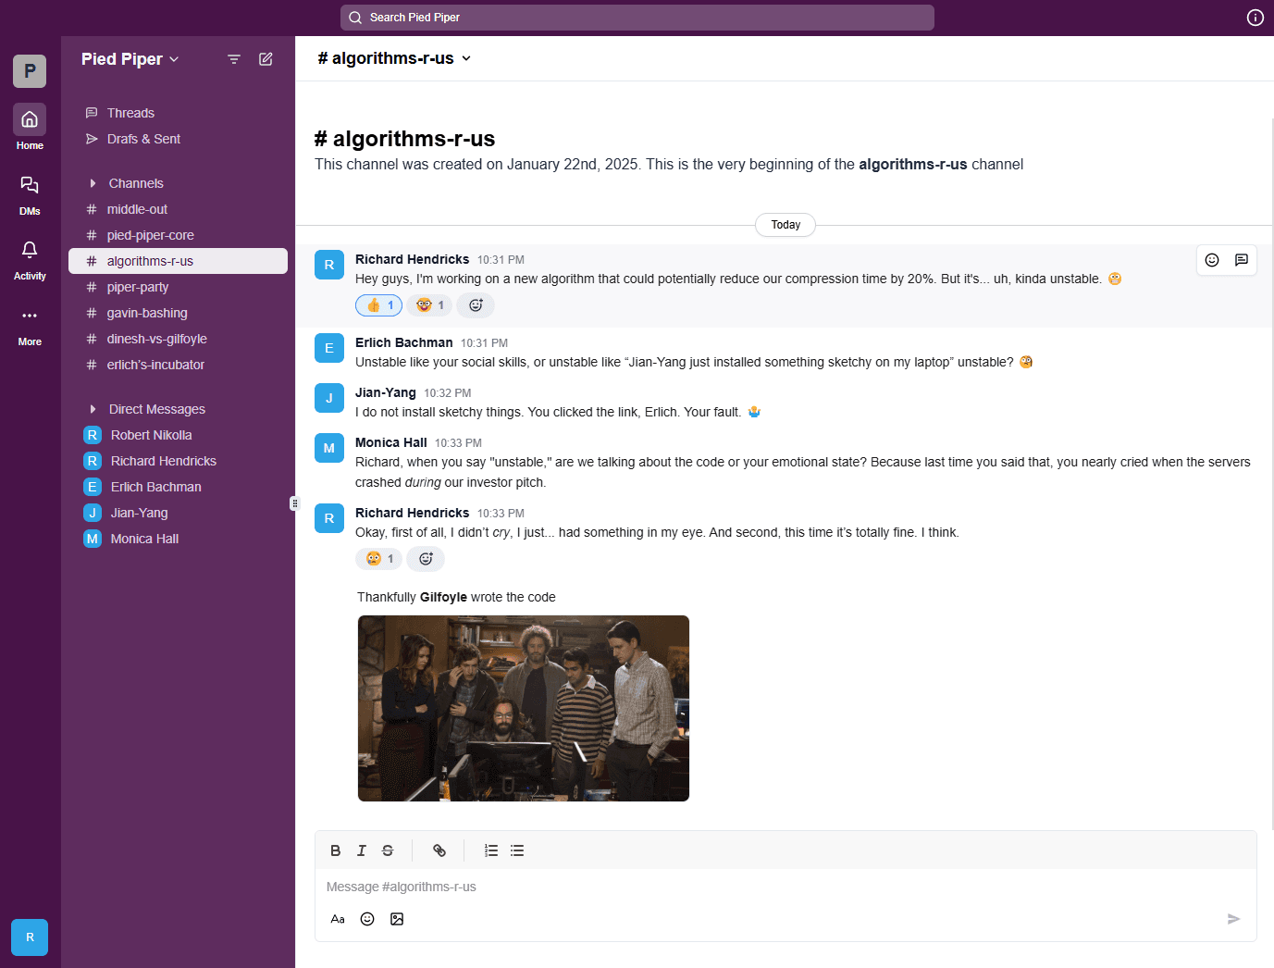
Task: Switch to the Home tab in the left rail
Action: coord(30,118)
